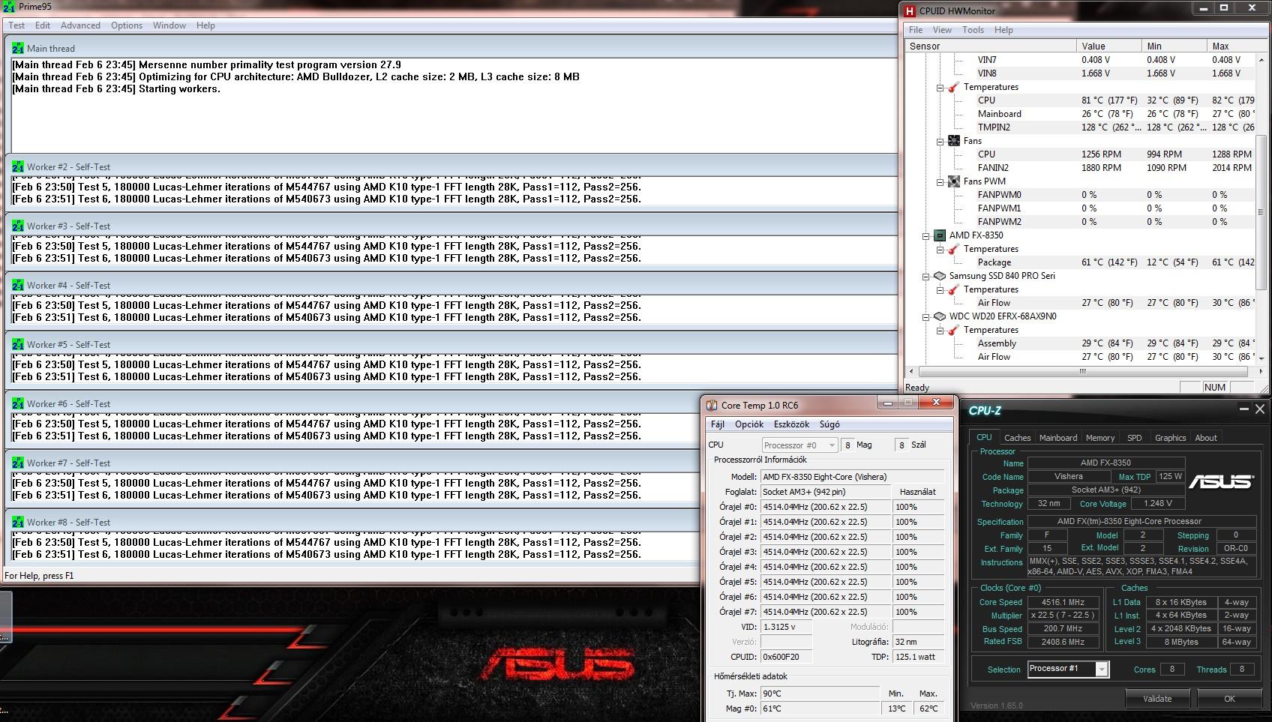Image resolution: width=1272 pixels, height=722 pixels.
Task: Click the Worker #3 window icon
Action: click(x=18, y=226)
